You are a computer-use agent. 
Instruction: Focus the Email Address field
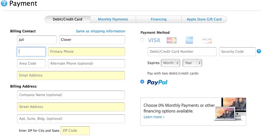coord(71,75)
